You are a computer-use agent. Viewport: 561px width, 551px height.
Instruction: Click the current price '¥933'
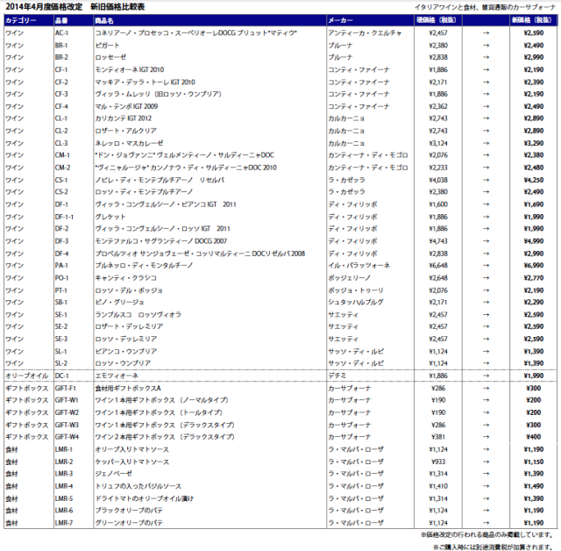click(x=438, y=462)
